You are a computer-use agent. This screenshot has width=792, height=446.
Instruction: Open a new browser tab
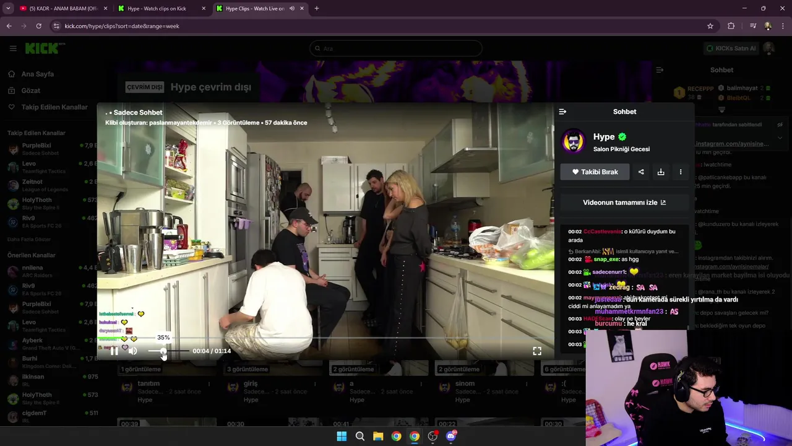317,9
